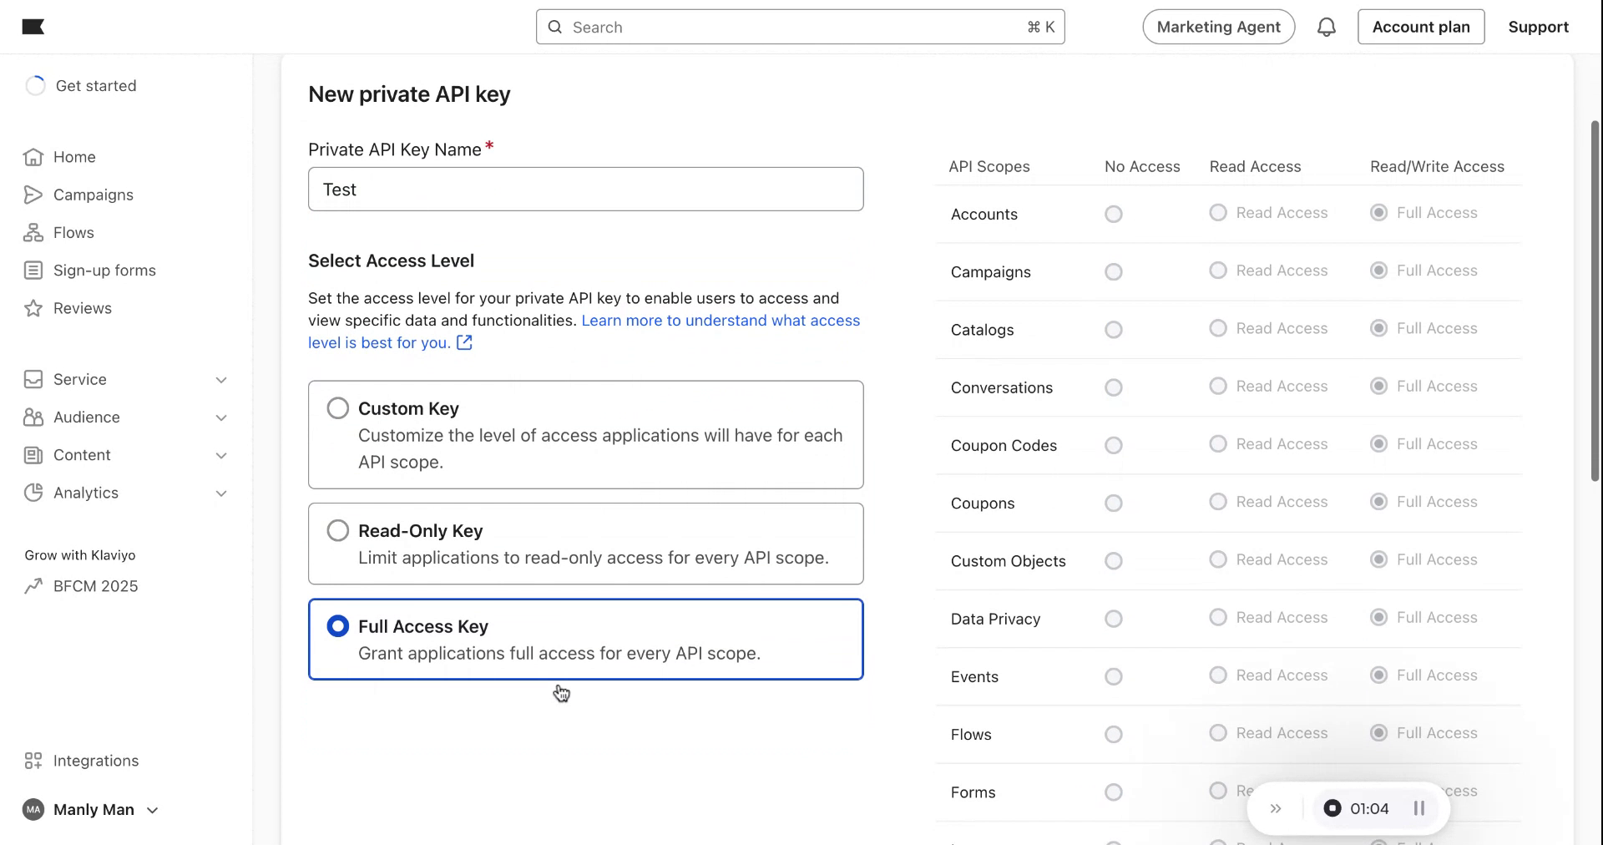Open BFCM 2025 in the sidebar
Viewport: 1603px width, 845px height.
pos(95,586)
